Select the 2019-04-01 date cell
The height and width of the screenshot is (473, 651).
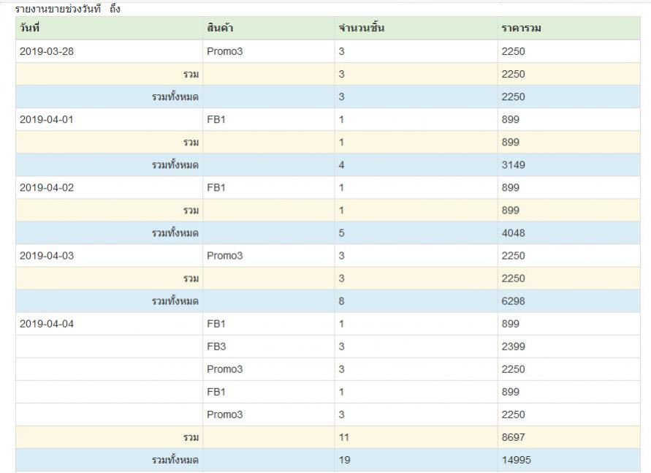[47, 119]
